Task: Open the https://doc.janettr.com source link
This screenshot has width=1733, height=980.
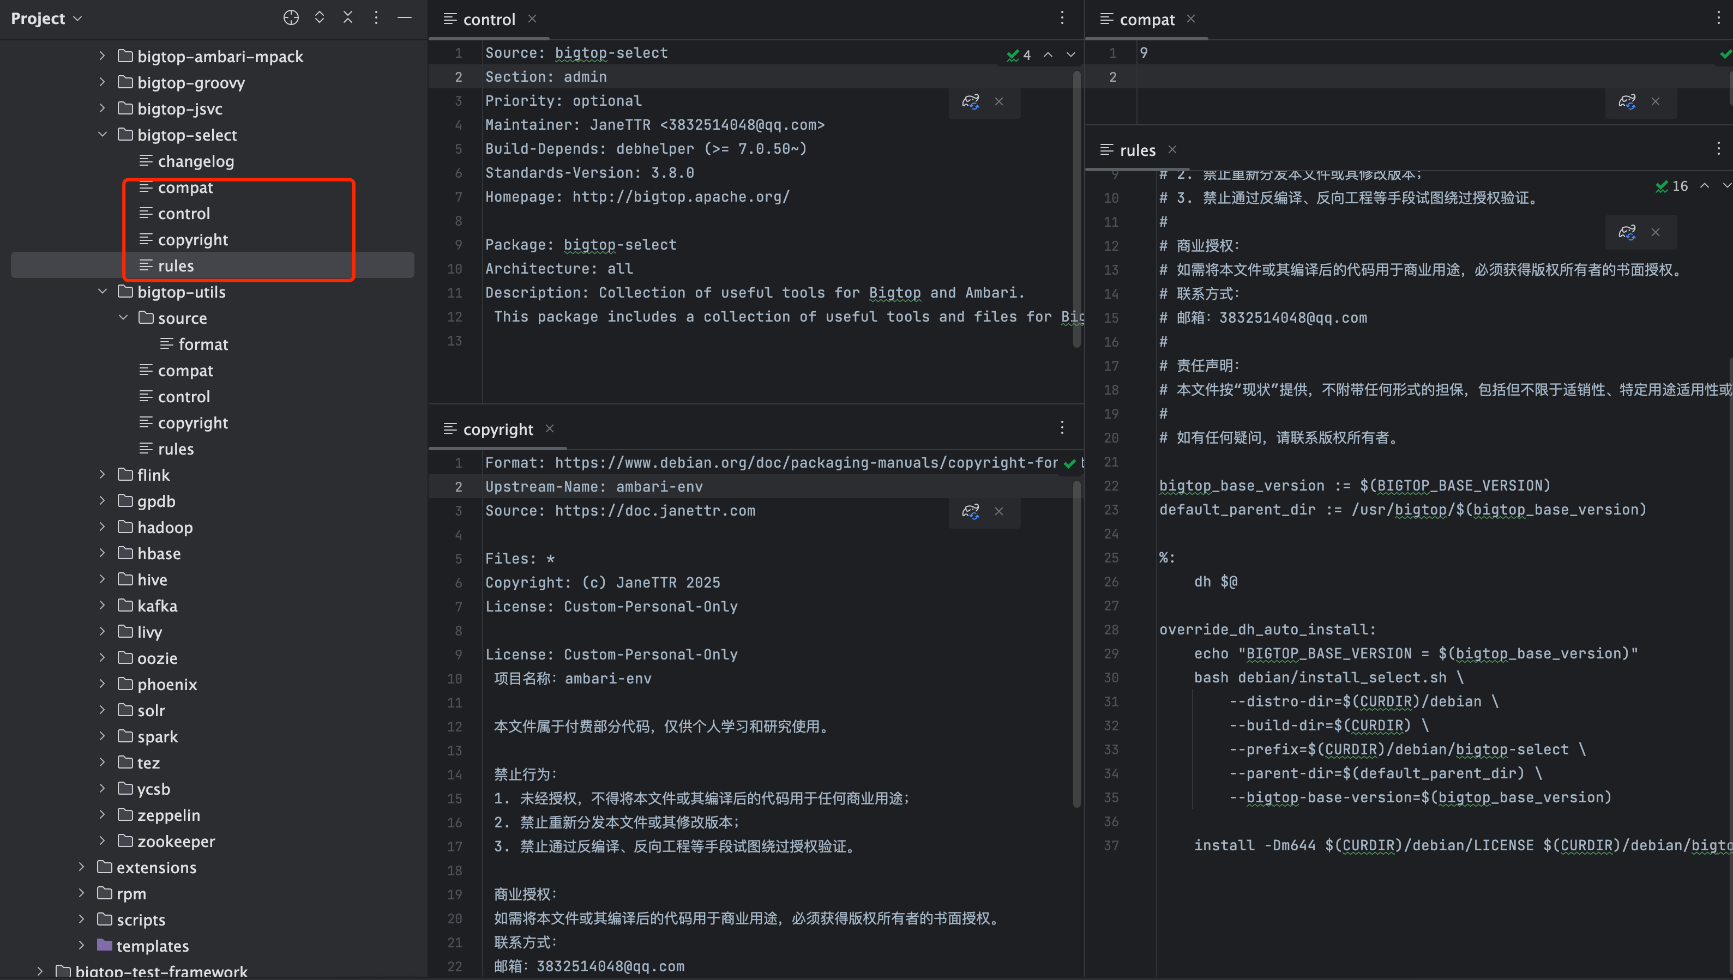Action: 655,511
